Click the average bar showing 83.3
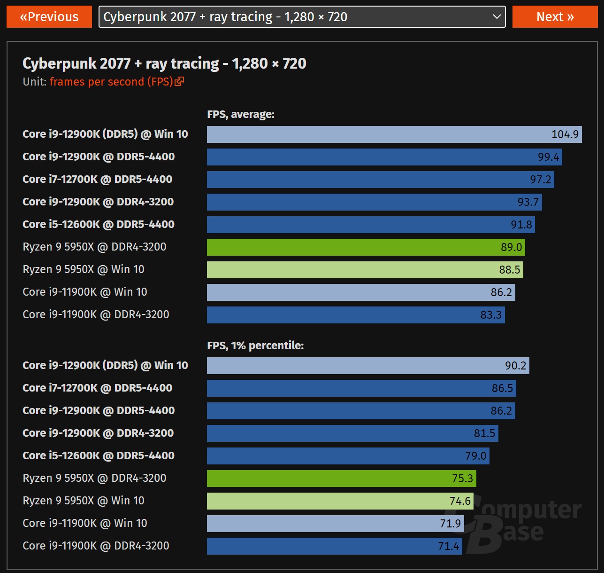This screenshot has height=573, width=604. [x=356, y=315]
